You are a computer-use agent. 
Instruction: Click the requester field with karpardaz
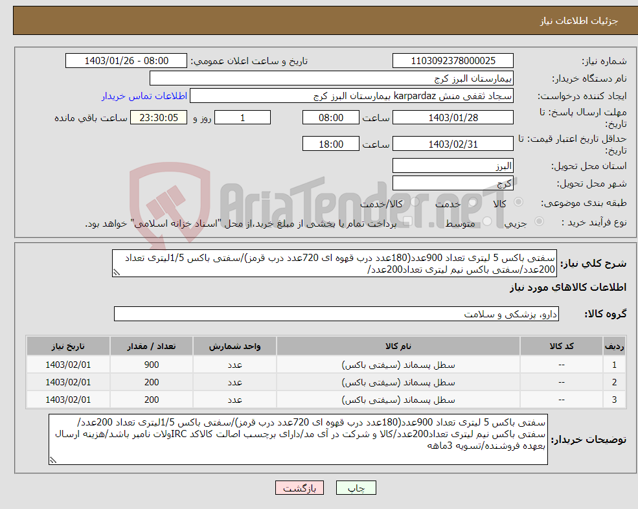tap(352, 96)
